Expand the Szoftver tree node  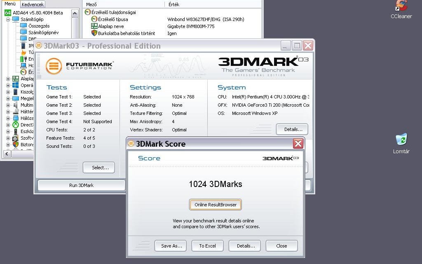click(8, 138)
